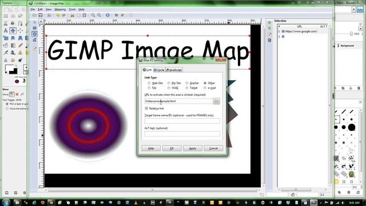Click the Undo toolbar icon
This screenshot has height=206, width=366.
pos(58,15)
